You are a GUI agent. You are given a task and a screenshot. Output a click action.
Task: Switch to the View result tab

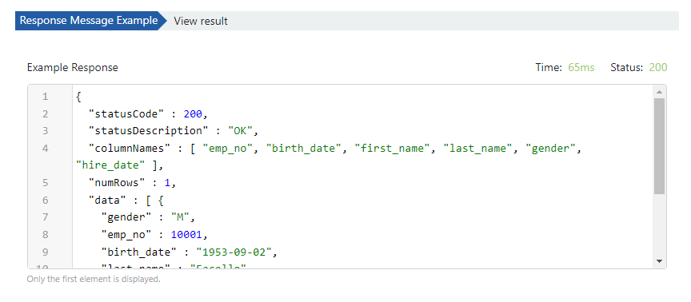click(201, 21)
